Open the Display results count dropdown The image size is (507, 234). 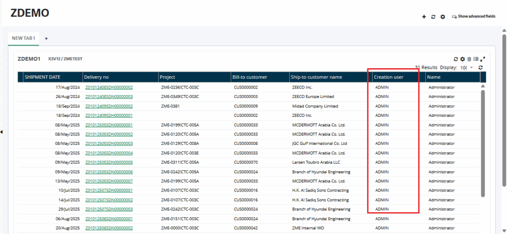pos(466,67)
